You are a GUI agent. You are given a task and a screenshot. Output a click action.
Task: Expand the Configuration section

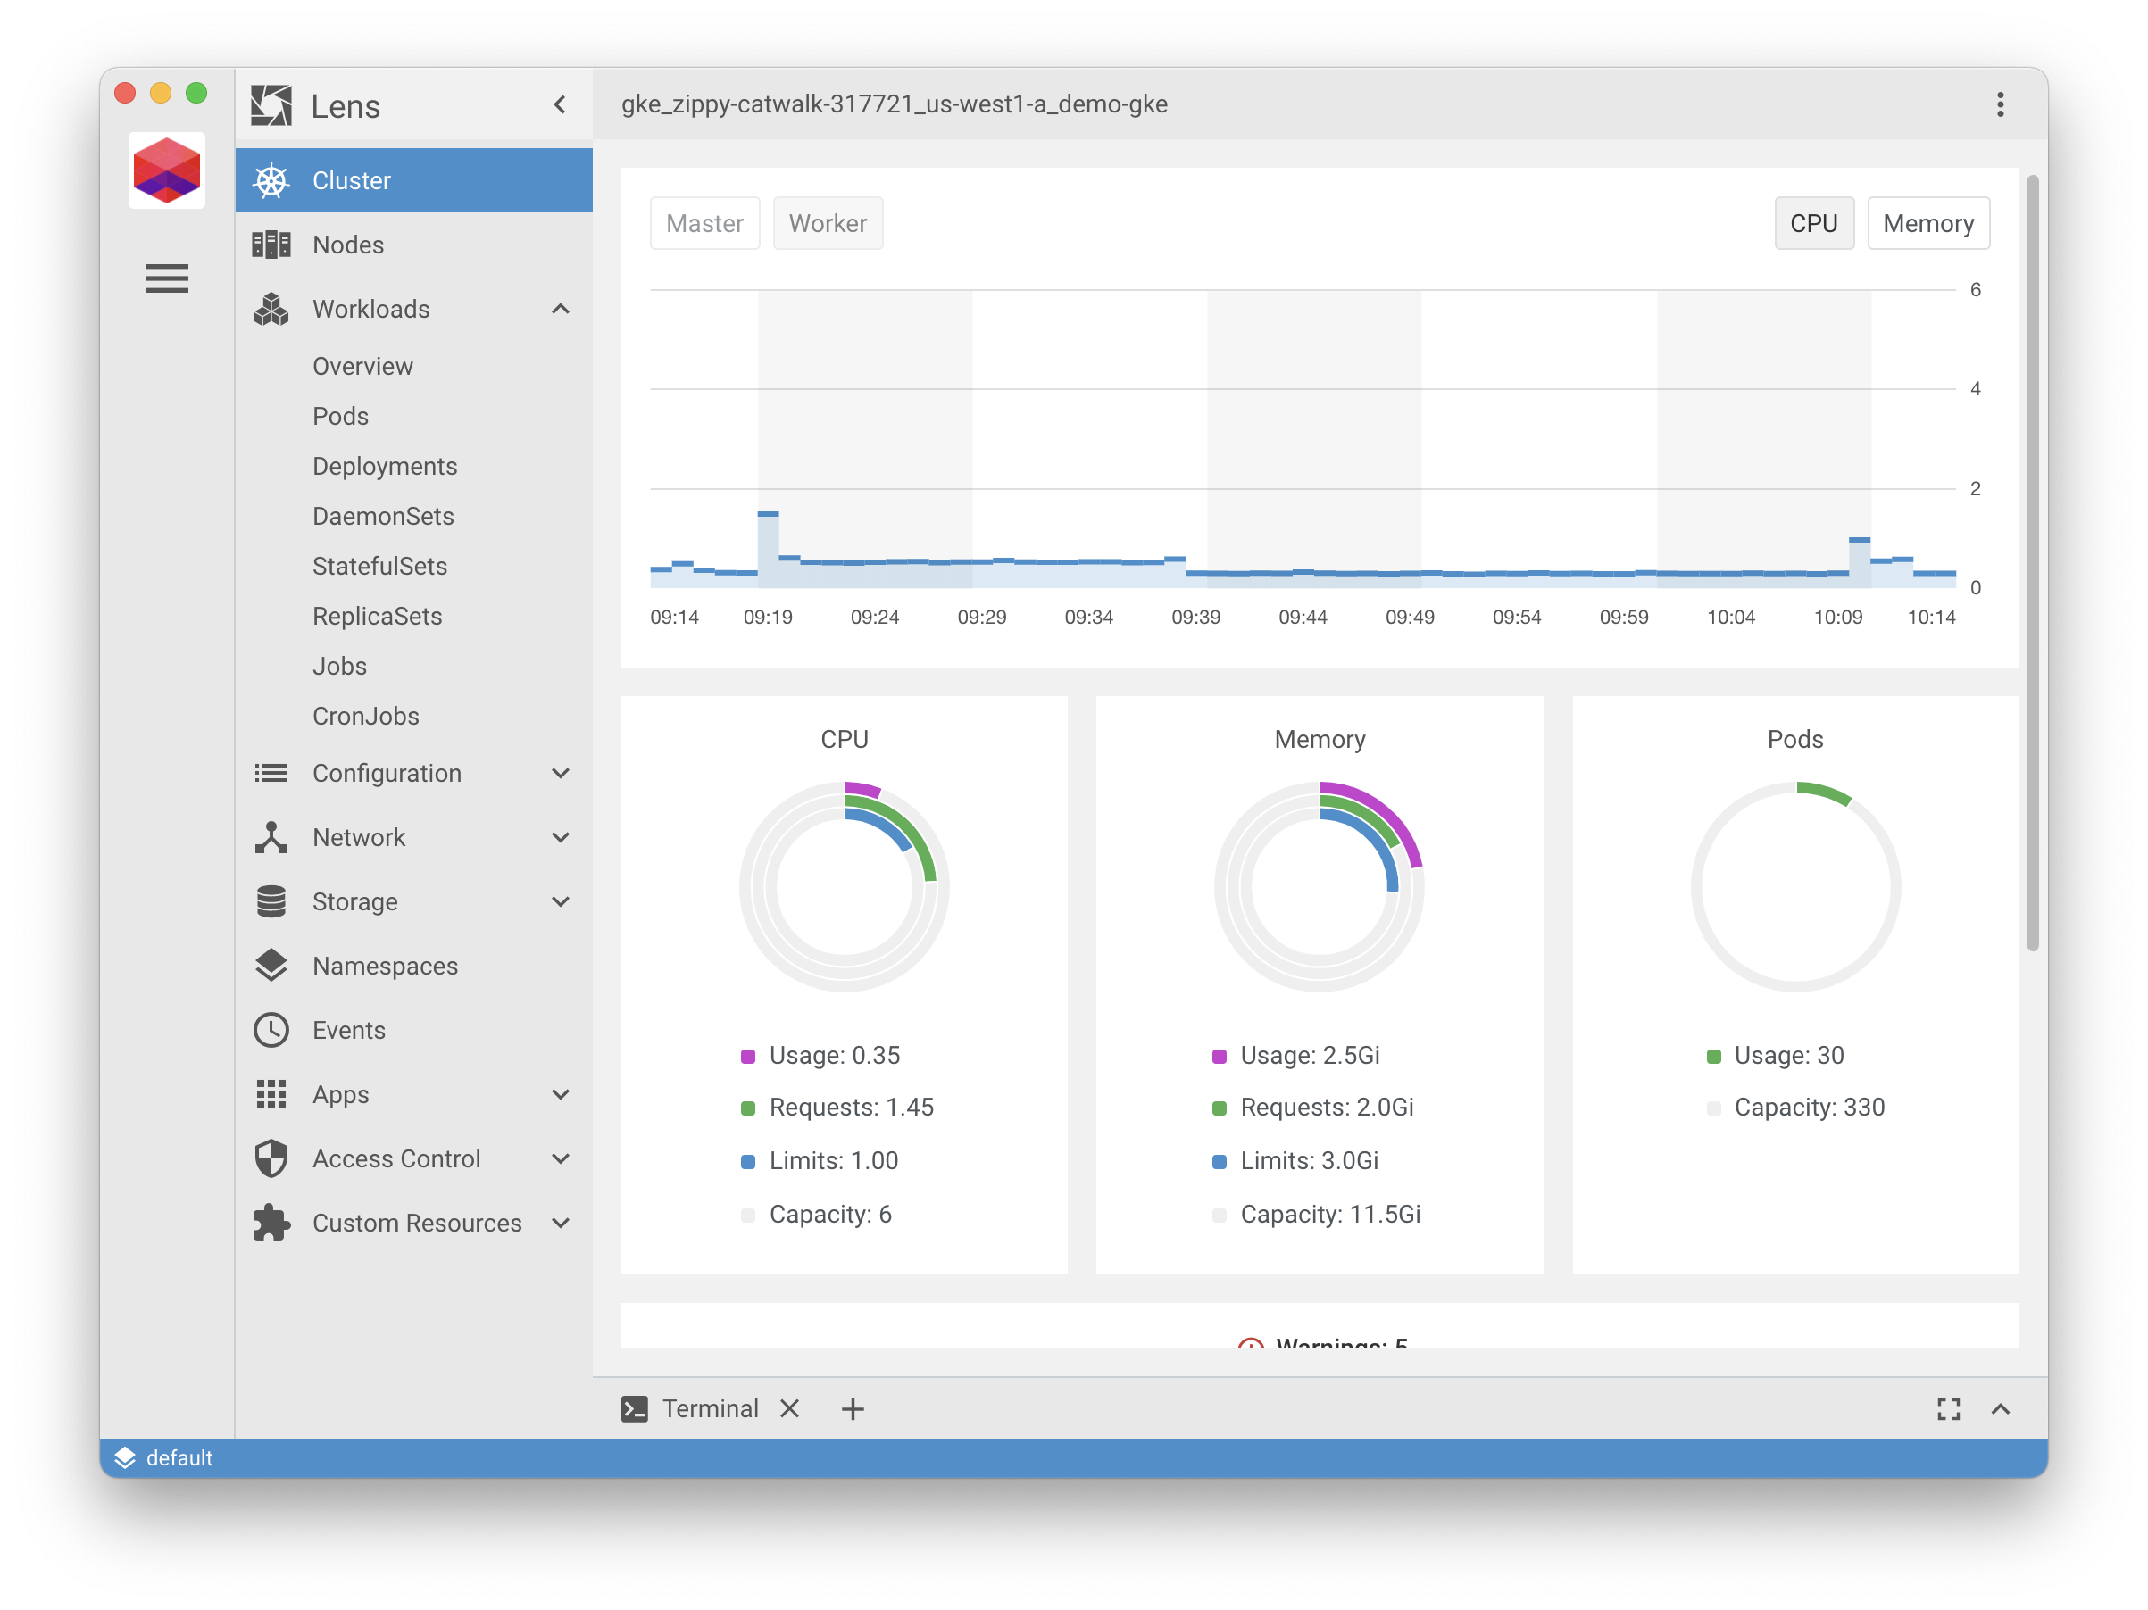click(561, 774)
